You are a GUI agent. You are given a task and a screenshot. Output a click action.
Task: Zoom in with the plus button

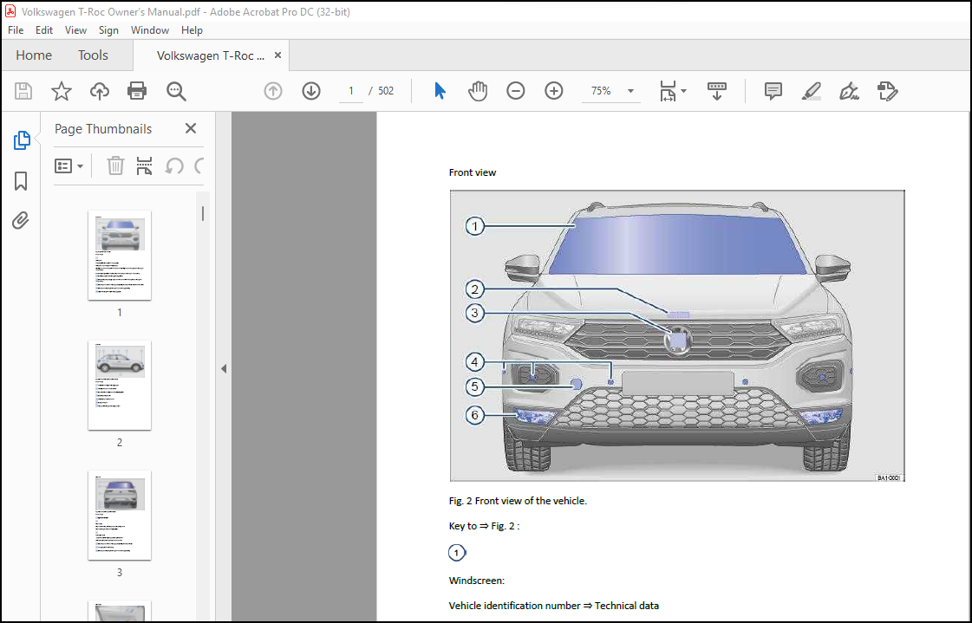tap(553, 91)
